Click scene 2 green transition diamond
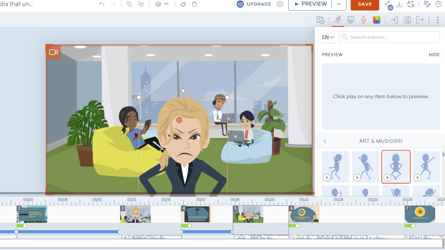The width and height of the screenshot is (445, 250). 25,226
